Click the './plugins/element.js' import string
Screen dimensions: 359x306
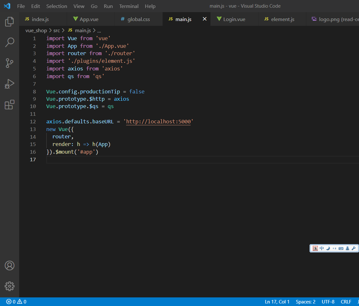[101, 61]
